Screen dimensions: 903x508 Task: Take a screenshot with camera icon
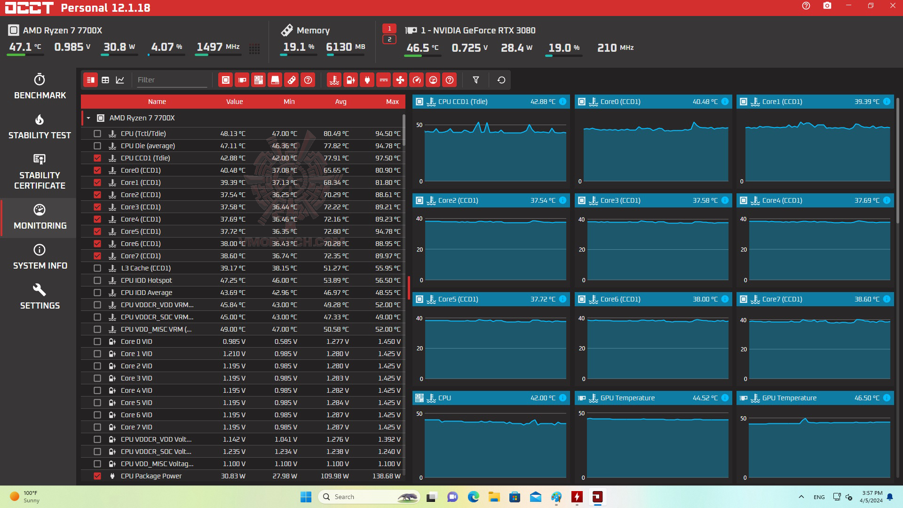[827, 6]
